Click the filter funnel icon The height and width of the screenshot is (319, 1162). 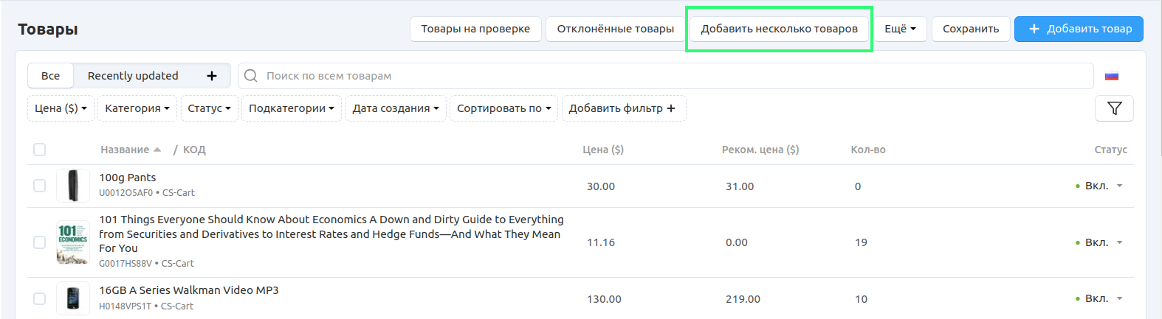pyautogui.click(x=1114, y=108)
